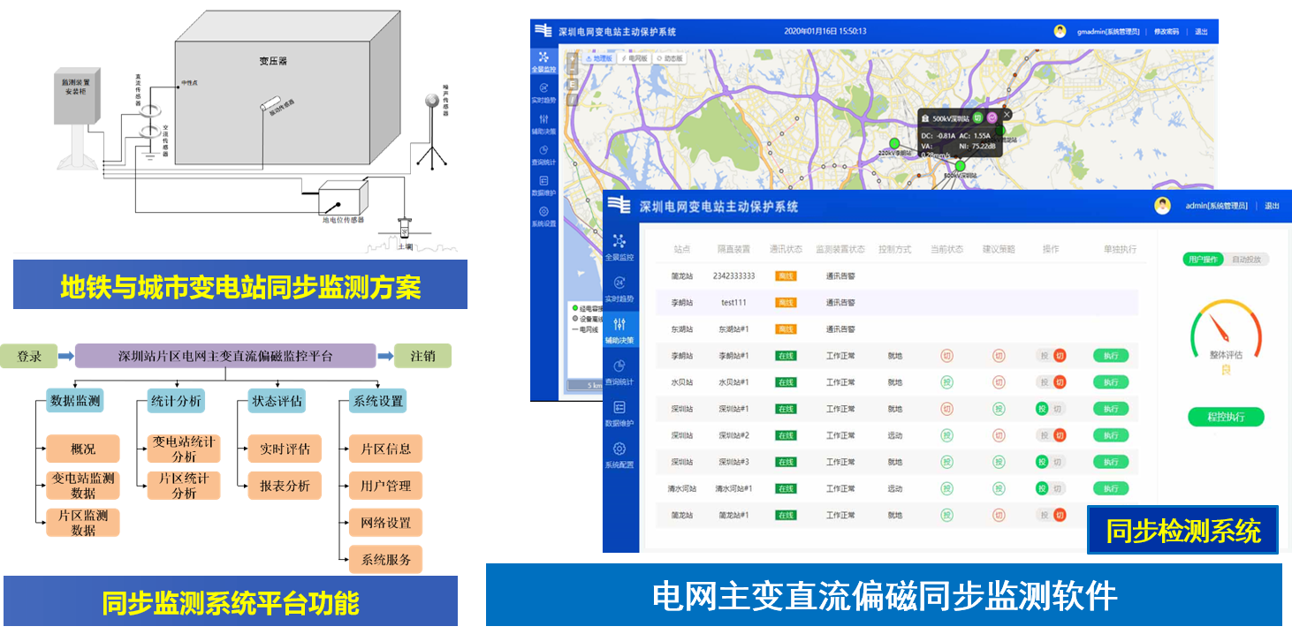Click the 实时趋势 24-hour sidebar icon
The width and height of the screenshot is (1292, 634).
click(619, 284)
